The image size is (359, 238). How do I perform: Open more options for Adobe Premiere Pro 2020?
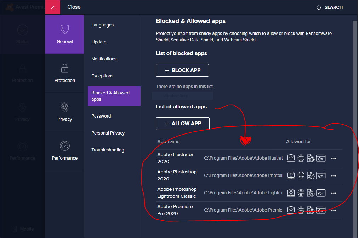click(x=334, y=210)
